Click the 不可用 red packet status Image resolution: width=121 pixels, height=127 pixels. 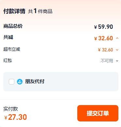[x=107, y=61]
